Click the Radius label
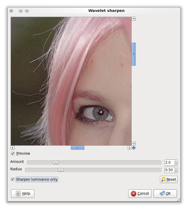The width and height of the screenshot is (188, 209). [16, 169]
